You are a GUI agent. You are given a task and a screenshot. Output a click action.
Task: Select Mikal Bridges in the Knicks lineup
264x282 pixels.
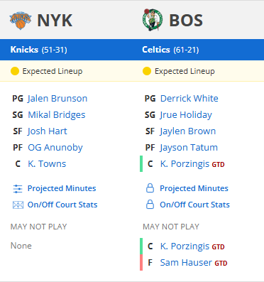pos(57,115)
